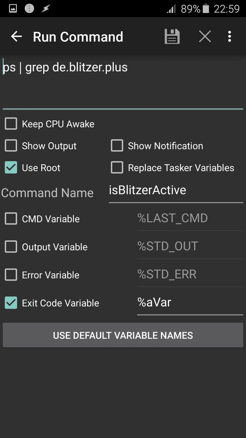This screenshot has width=246, height=438.
Task: Open the three-dot overflow menu
Action: coord(229,36)
